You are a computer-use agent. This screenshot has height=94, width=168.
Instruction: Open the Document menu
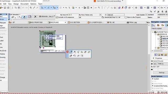point(24,4)
